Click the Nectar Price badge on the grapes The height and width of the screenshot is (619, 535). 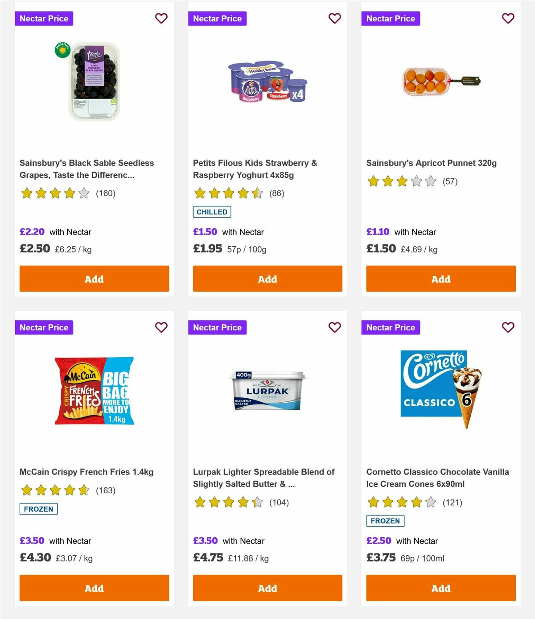pos(44,18)
